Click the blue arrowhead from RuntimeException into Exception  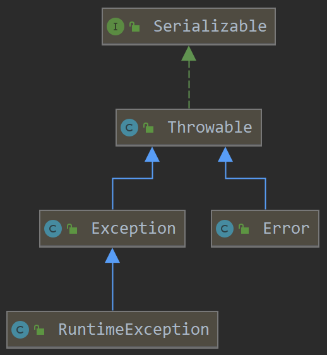coord(112,255)
